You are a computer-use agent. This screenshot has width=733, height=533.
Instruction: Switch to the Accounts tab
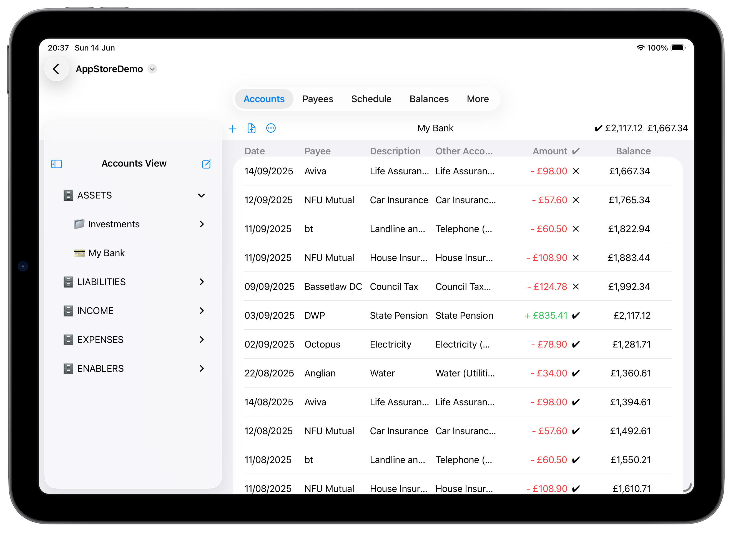(x=264, y=99)
